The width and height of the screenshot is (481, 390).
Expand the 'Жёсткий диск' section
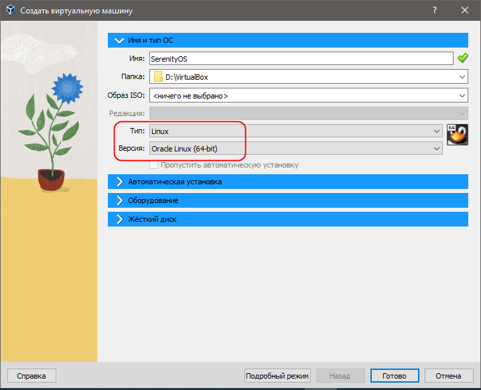288,219
